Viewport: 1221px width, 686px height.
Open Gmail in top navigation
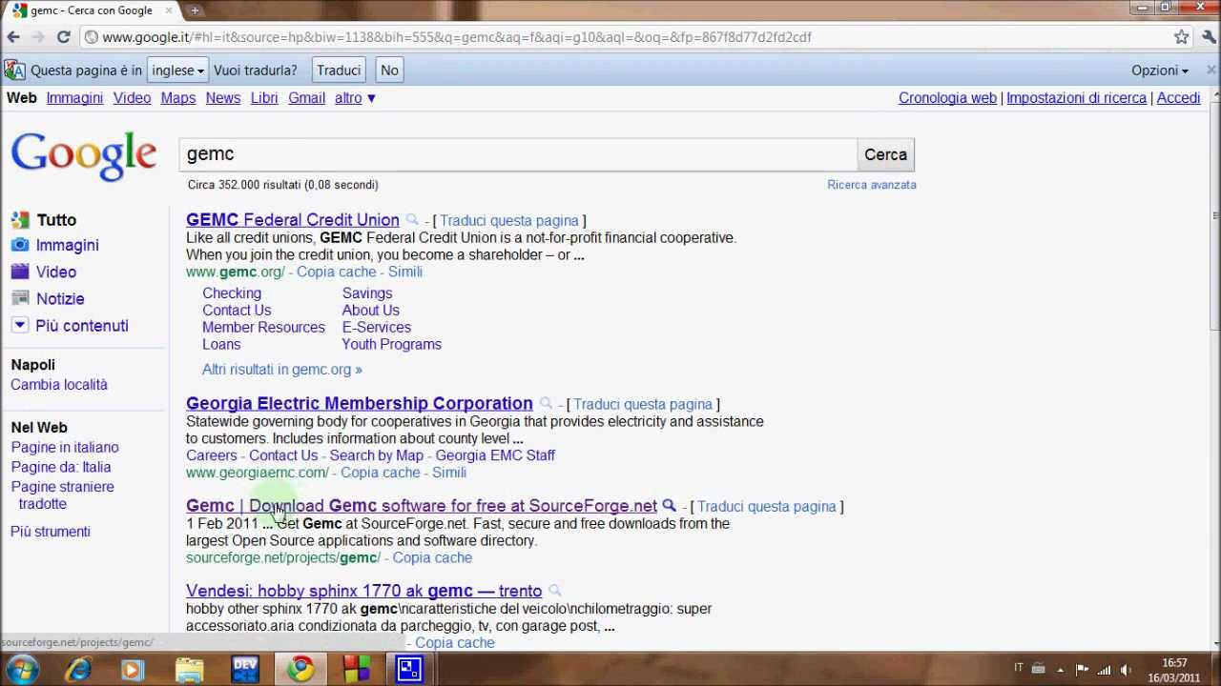tap(307, 98)
